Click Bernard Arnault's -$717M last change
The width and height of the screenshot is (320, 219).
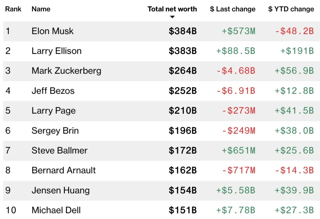[x=238, y=170]
